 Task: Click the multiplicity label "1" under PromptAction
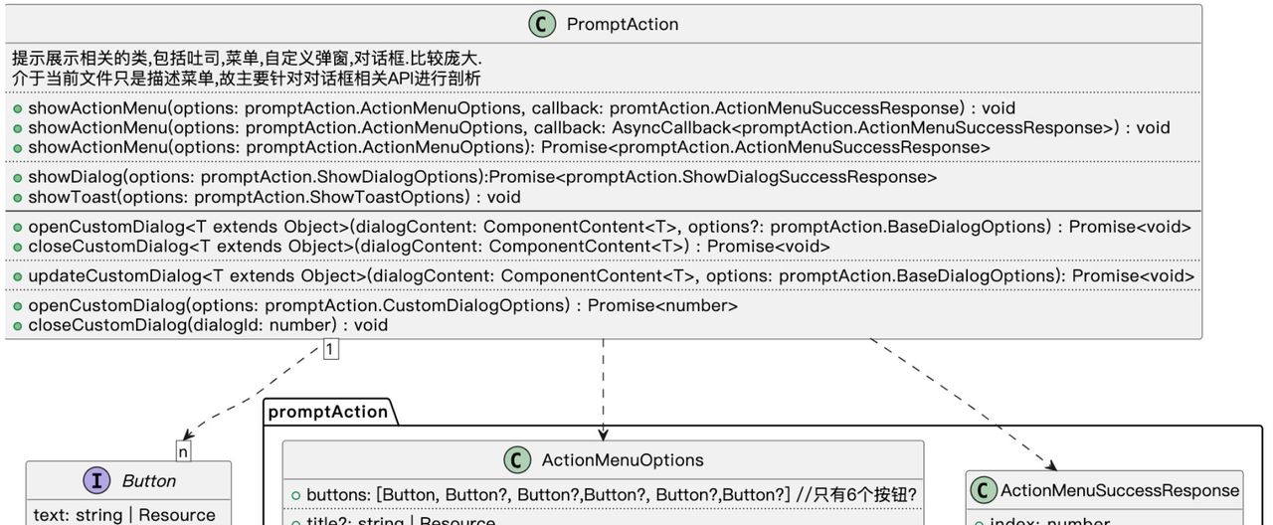330,350
